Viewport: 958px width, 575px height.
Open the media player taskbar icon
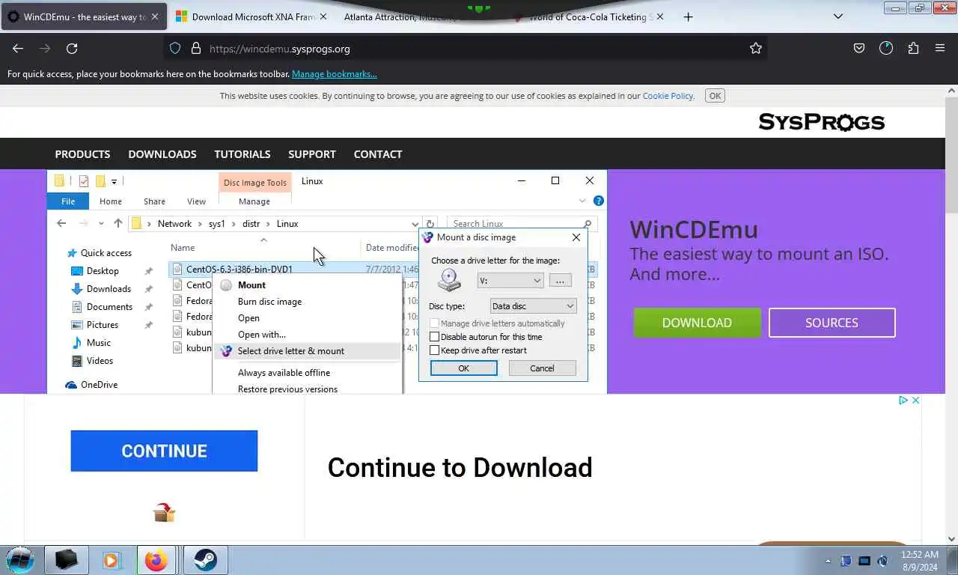[x=112, y=560]
